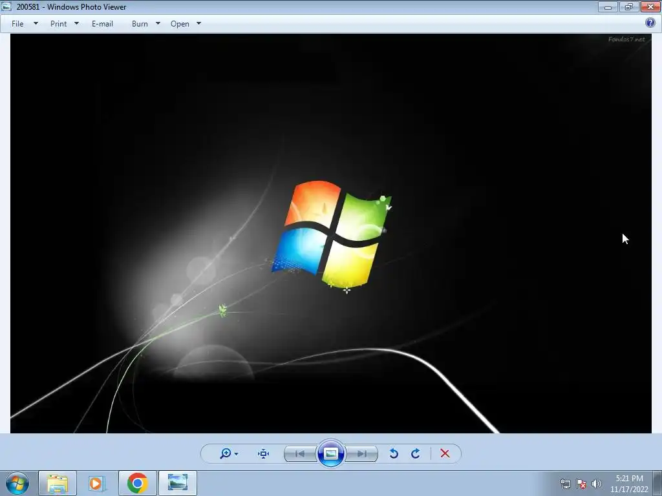Minimize the Photo Viewer window

coord(608,6)
